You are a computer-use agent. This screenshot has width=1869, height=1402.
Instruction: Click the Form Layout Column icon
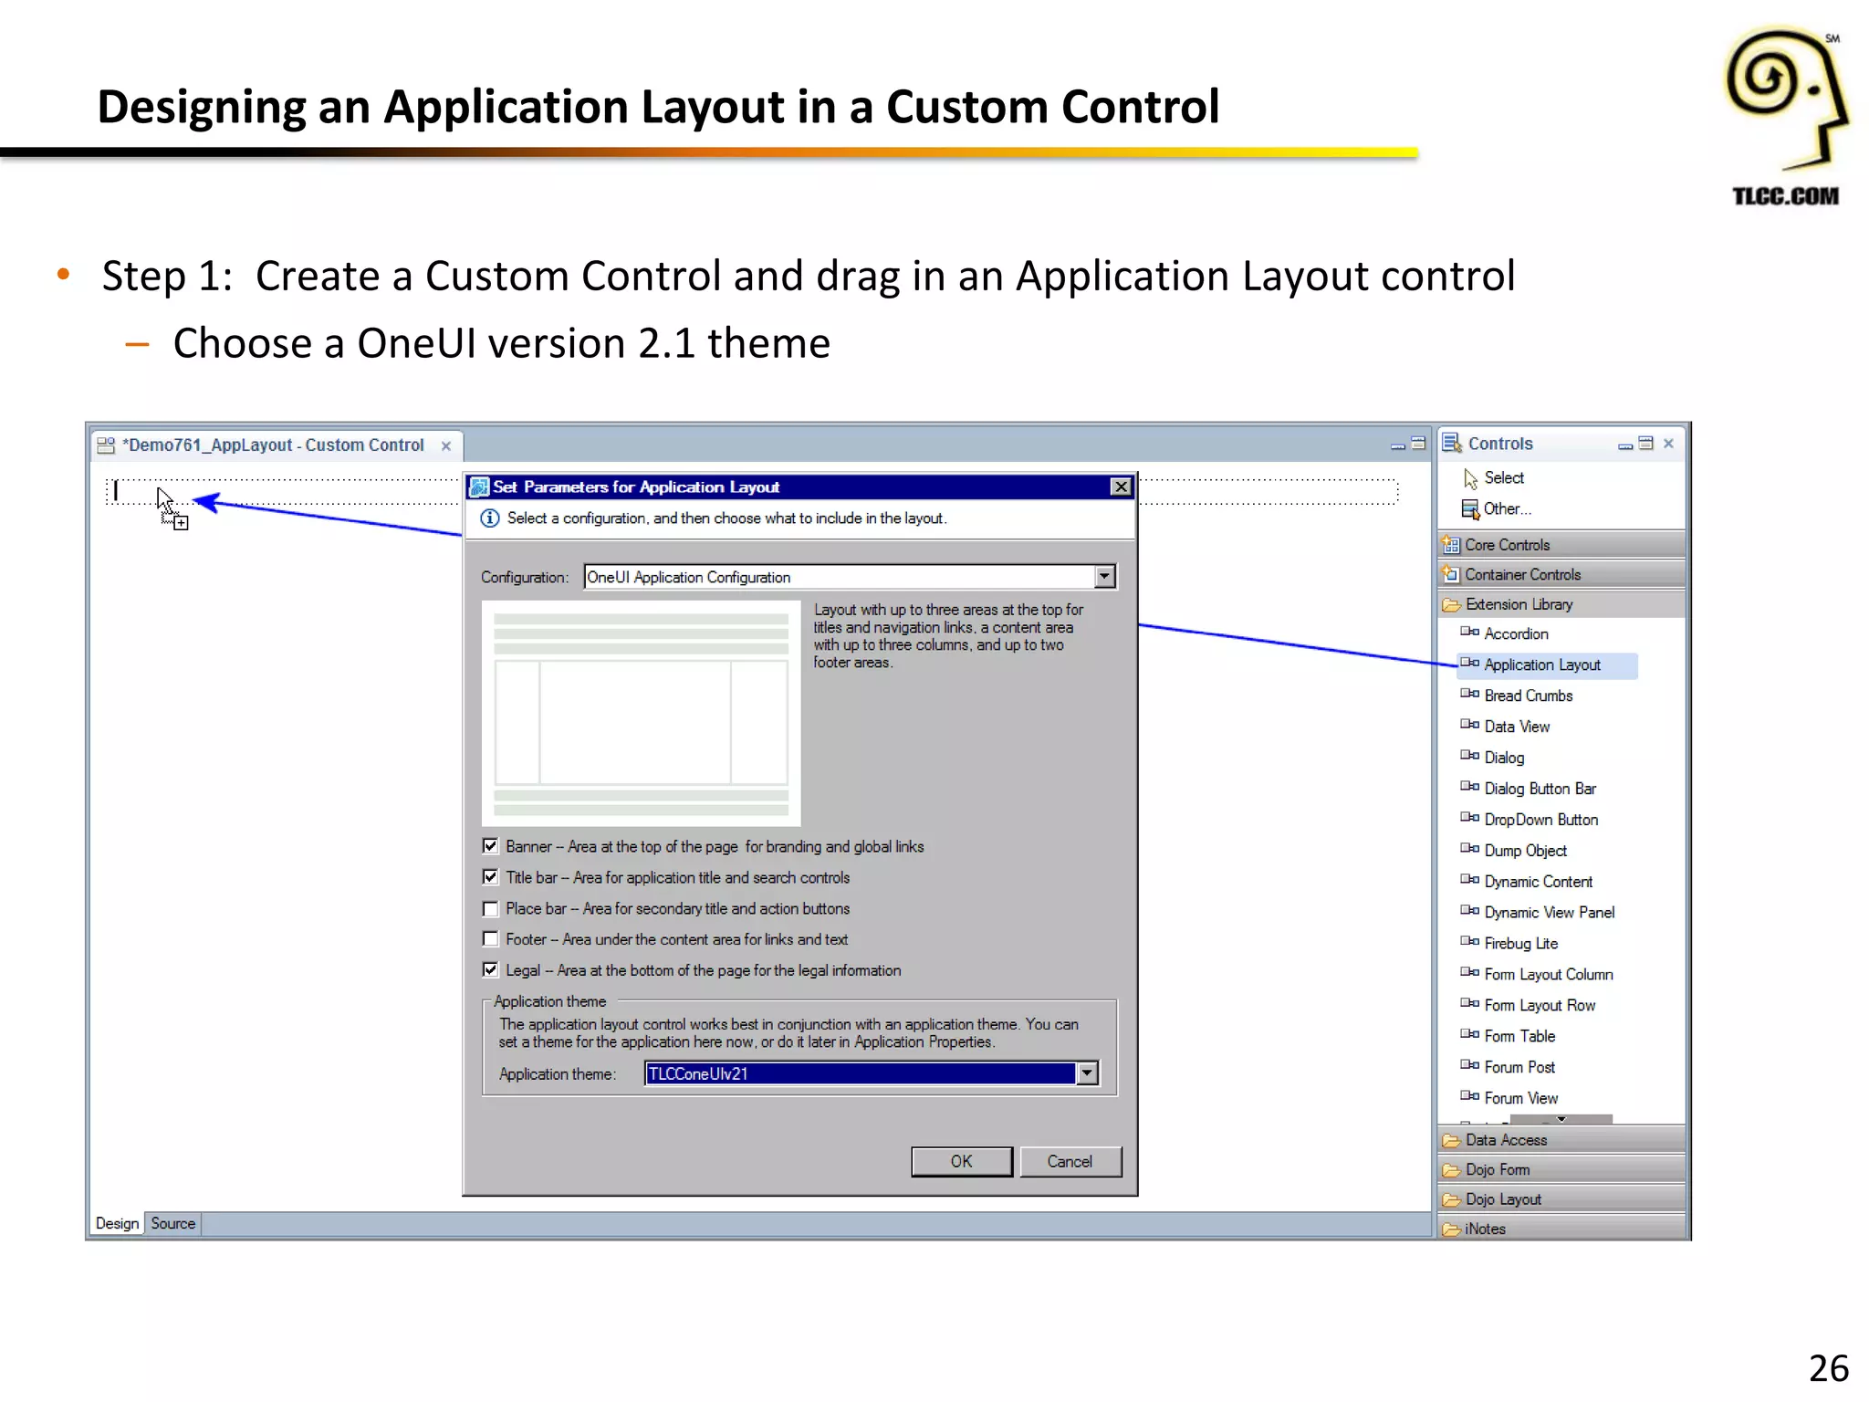click(1469, 974)
